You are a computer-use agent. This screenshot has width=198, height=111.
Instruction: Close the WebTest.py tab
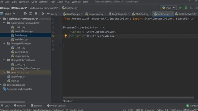pos(150,14)
